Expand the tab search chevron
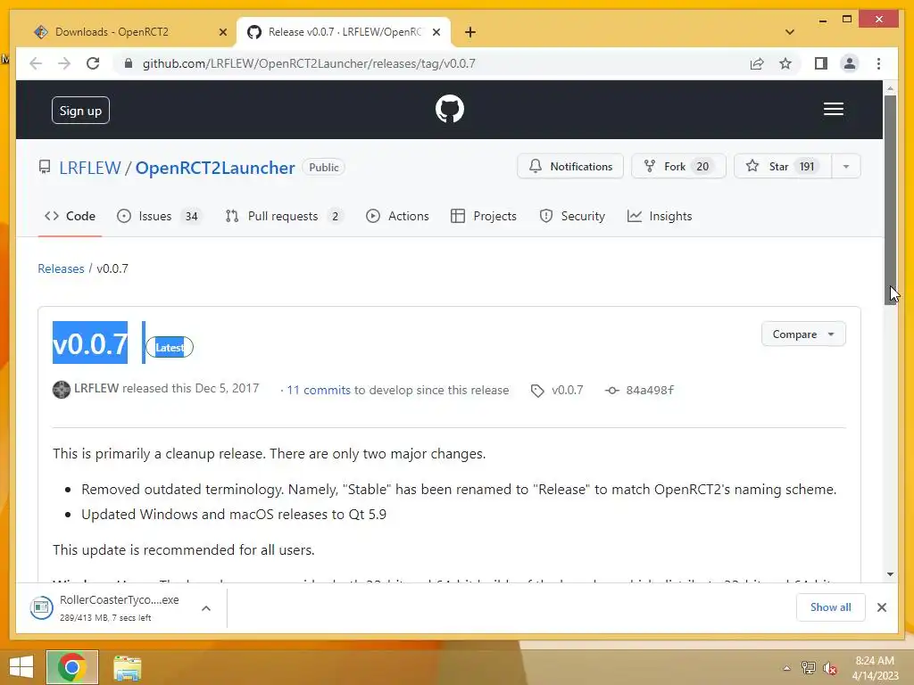This screenshot has width=914, height=685. tap(789, 32)
